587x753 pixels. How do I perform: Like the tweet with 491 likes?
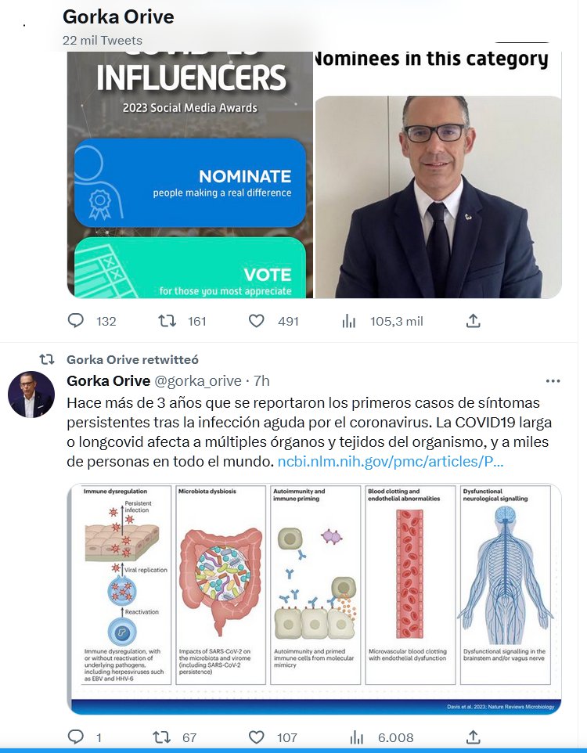(257, 321)
